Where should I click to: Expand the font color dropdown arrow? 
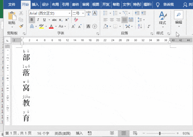click(x=56, y=26)
